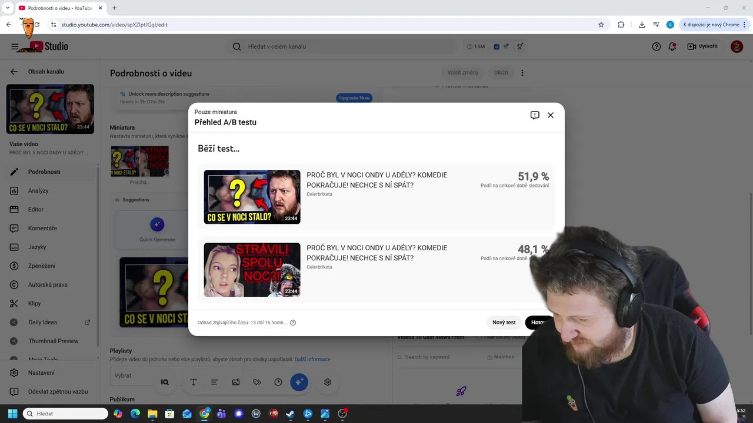753x423 pixels.
Task: Open the external link icon beside Daily Ideas
Action: 88,322
